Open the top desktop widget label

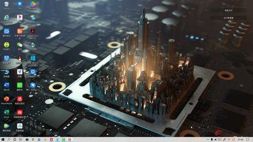[228, 11]
